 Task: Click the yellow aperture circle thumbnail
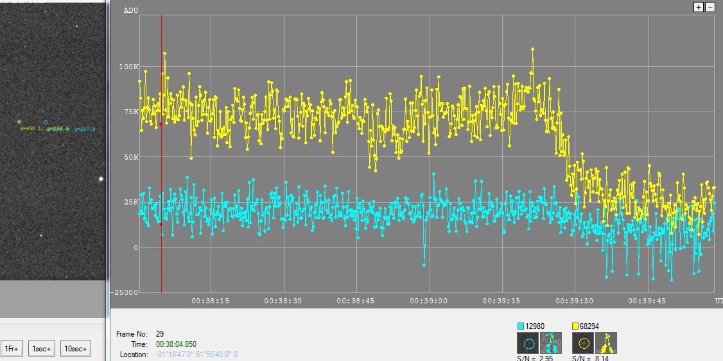click(x=583, y=343)
